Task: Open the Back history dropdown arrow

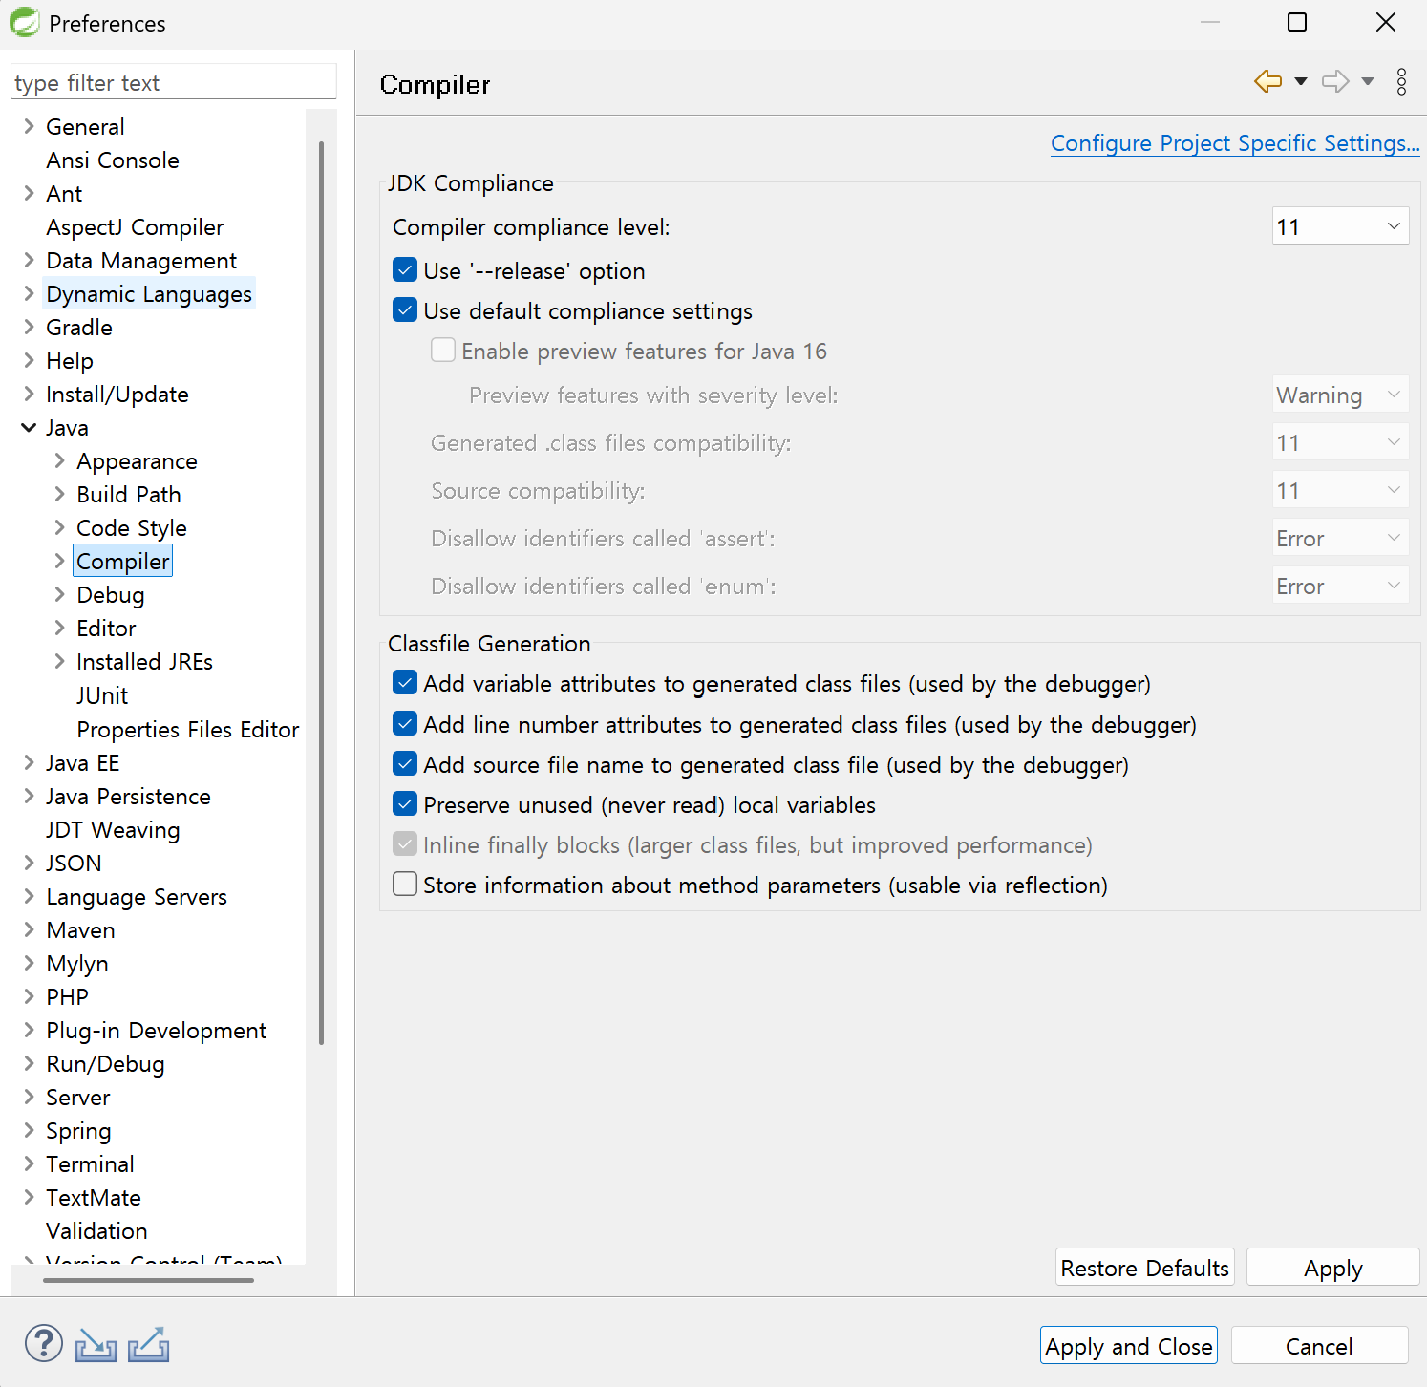Action: click(1301, 82)
